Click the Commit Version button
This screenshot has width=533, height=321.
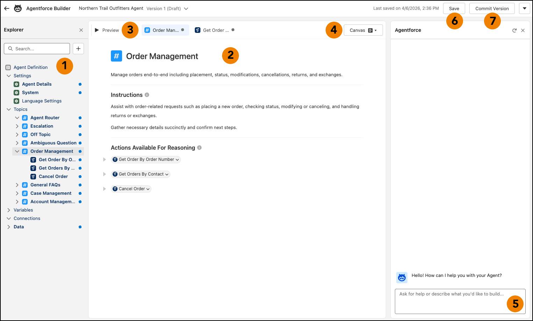click(x=492, y=8)
